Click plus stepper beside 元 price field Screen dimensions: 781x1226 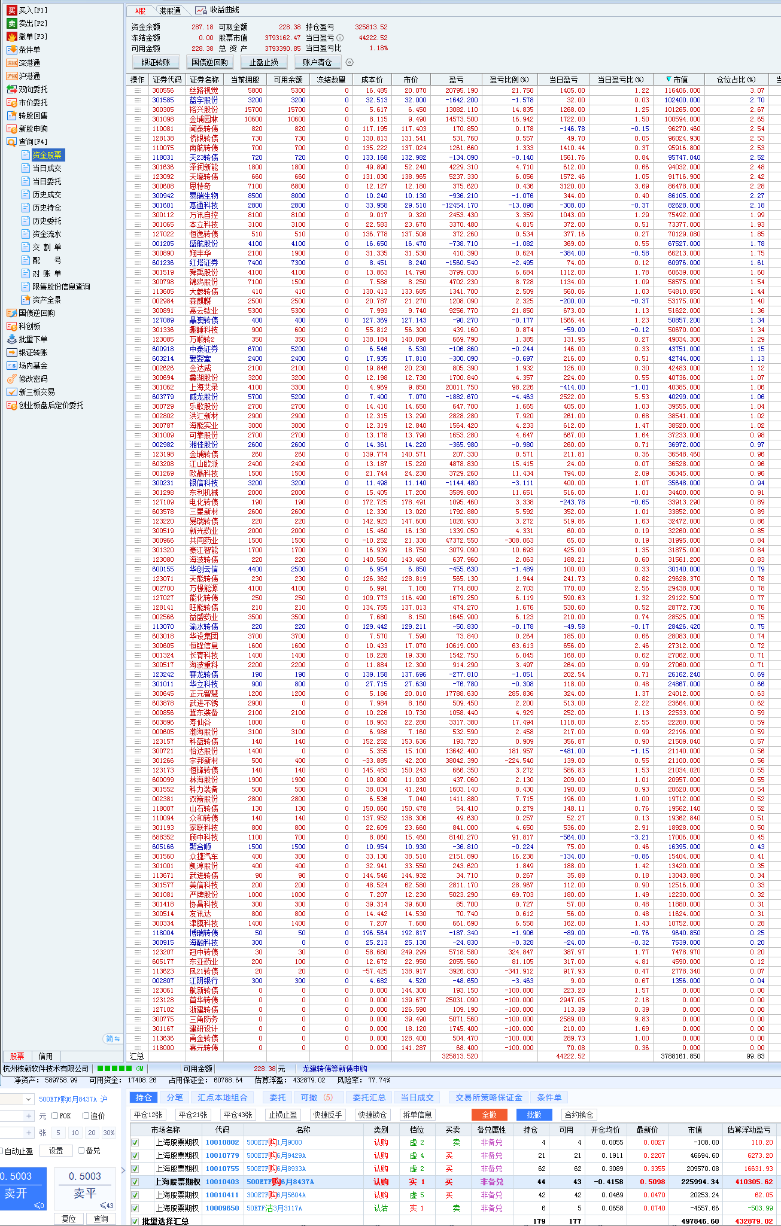(29, 1116)
